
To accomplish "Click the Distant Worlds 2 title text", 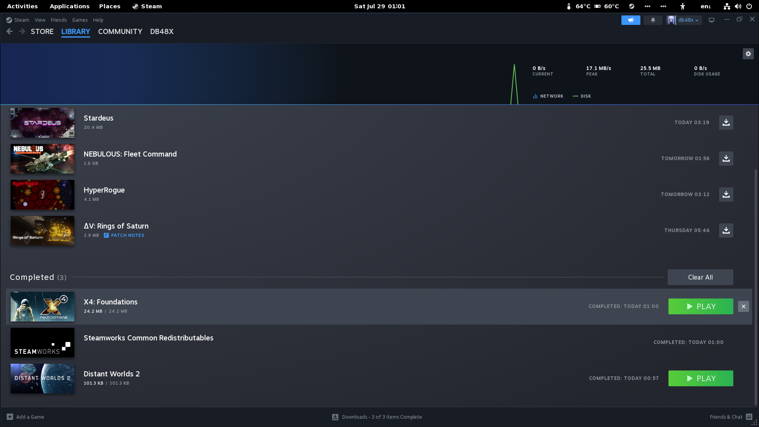I will (x=112, y=374).
